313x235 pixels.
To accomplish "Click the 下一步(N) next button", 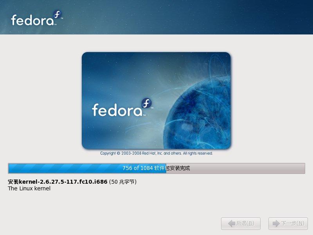I will (288, 224).
